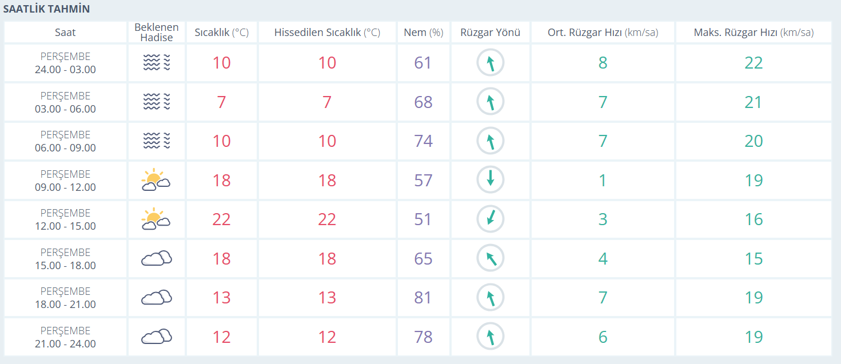Click the cloudy icon for 15.00 - 18.00

click(156, 259)
